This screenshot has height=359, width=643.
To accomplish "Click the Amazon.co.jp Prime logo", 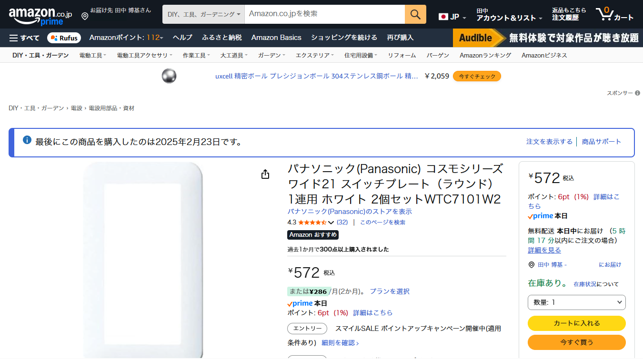I will (40, 16).
